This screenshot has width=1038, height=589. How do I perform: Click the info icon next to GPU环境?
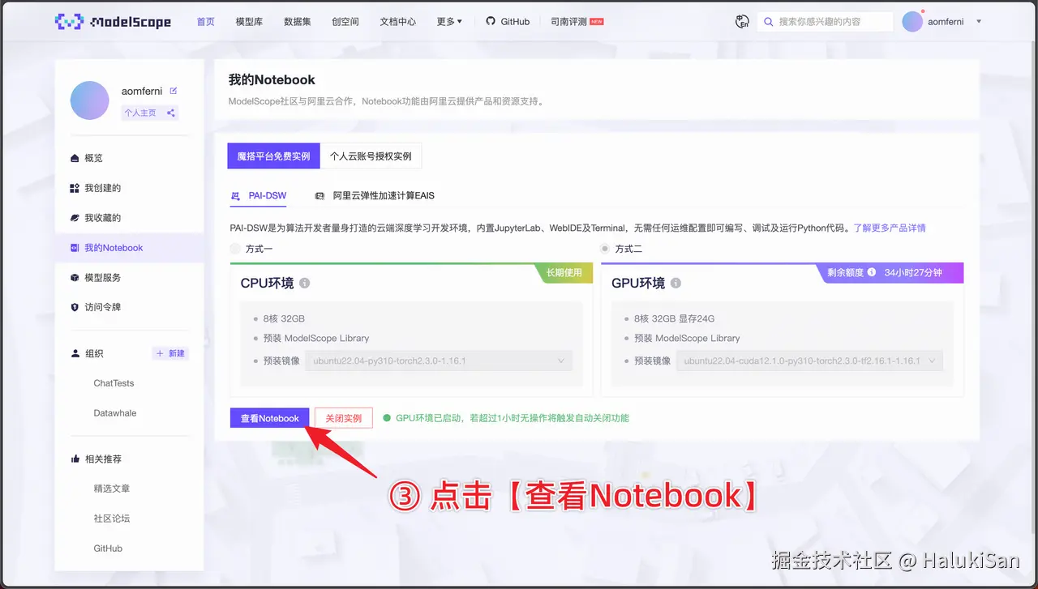click(676, 284)
